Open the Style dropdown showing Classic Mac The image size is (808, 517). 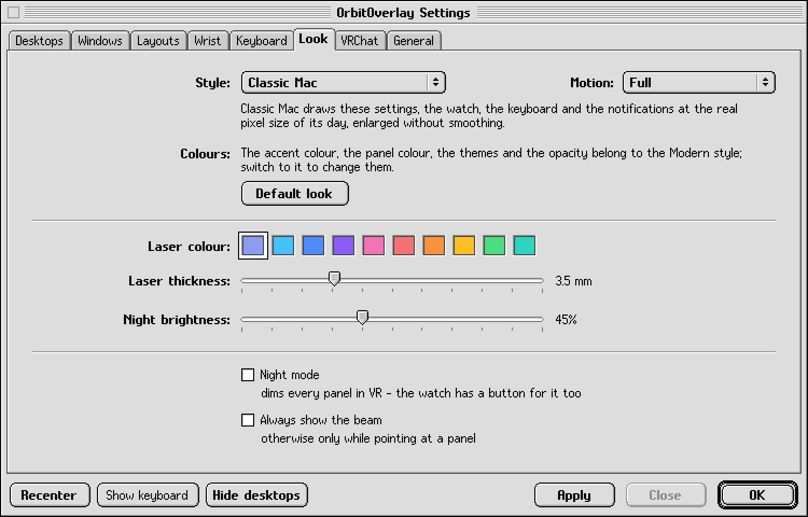(343, 82)
